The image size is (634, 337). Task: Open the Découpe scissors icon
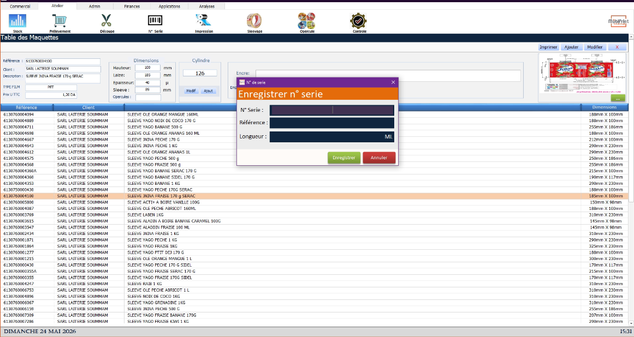tap(106, 21)
